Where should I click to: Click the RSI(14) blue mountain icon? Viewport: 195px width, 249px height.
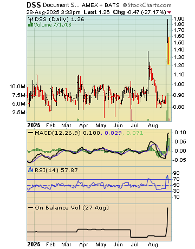[30, 170]
